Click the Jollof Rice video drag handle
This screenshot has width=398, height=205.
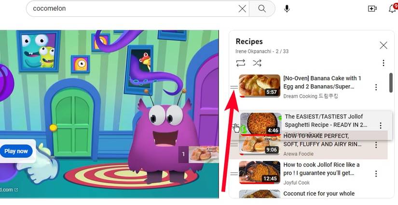[234, 174]
